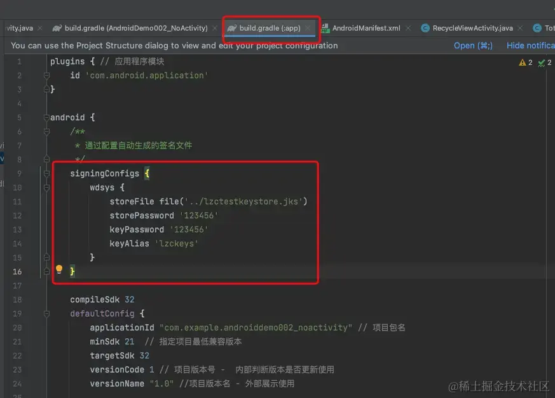The width and height of the screenshot is (555, 398).
Task: Click the '../lzctestkeystore.jks' string
Action: [243, 201]
